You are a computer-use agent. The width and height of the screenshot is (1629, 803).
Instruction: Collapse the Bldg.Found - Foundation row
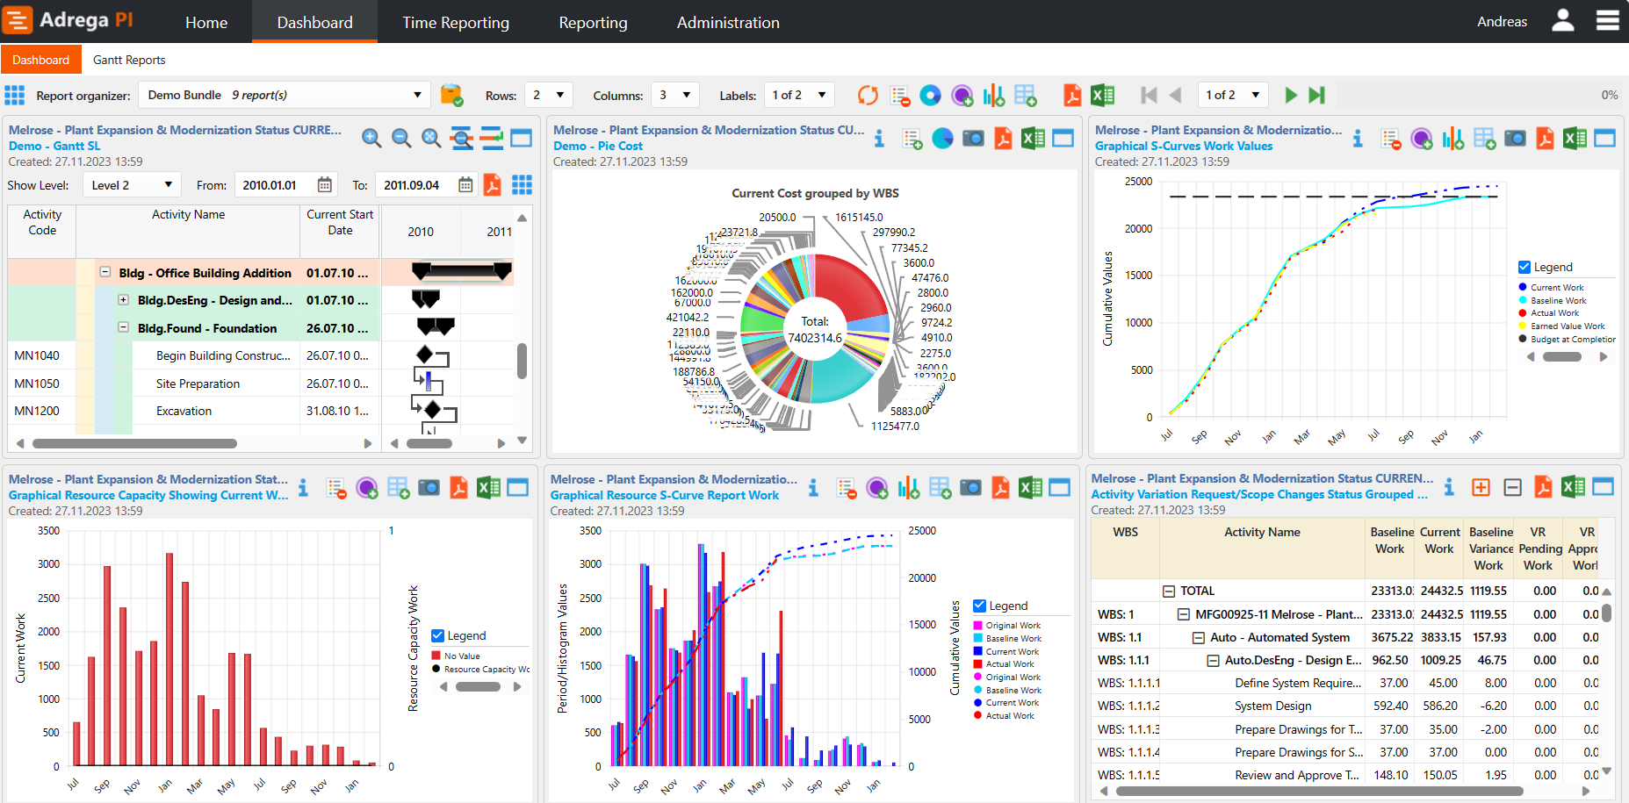click(x=125, y=327)
